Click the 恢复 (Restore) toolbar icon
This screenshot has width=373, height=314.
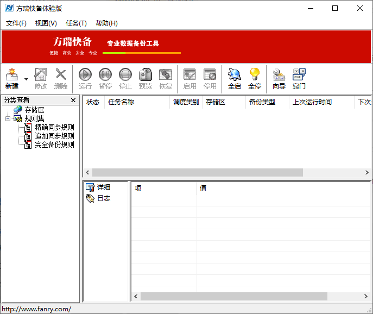166,79
